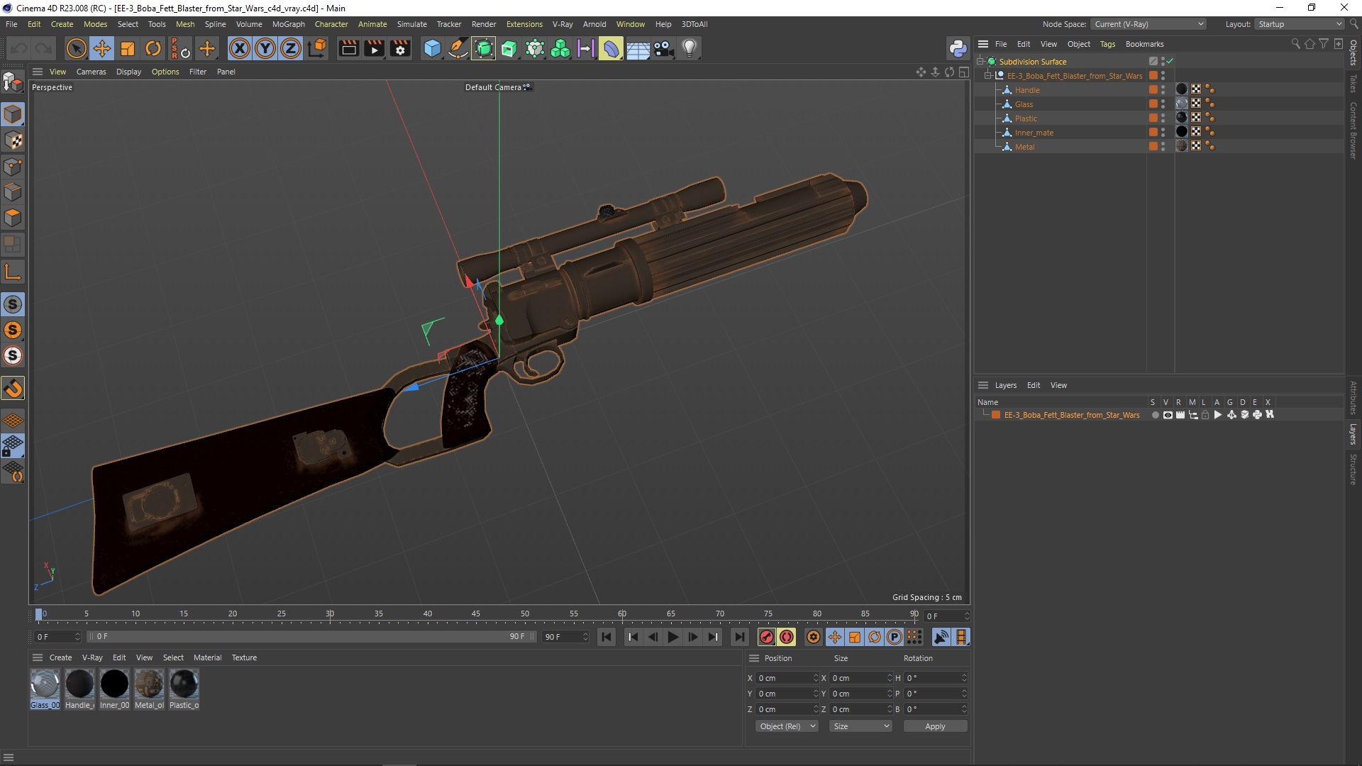The image size is (1362, 766).
Task: Toggle Y axis lock
Action: coord(265,48)
